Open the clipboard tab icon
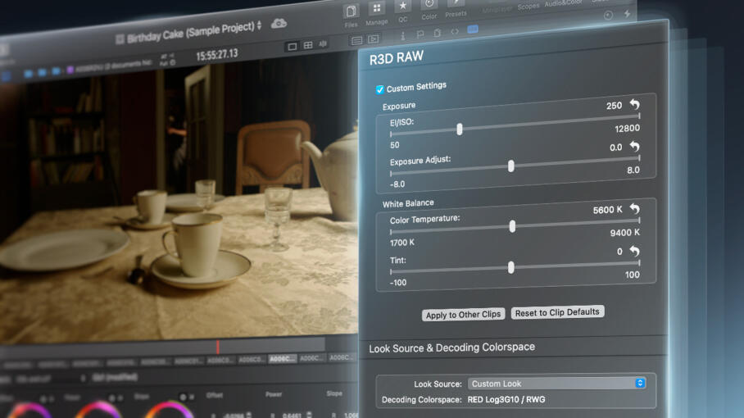744x418 pixels. point(437,33)
